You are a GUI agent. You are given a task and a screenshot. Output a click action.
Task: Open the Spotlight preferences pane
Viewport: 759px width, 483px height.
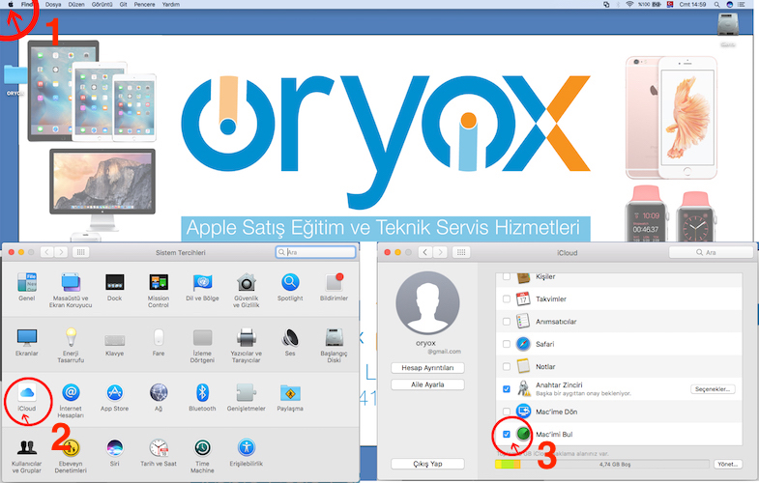(x=290, y=287)
